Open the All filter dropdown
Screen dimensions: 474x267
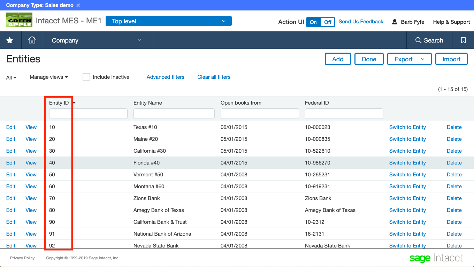[x=12, y=77]
